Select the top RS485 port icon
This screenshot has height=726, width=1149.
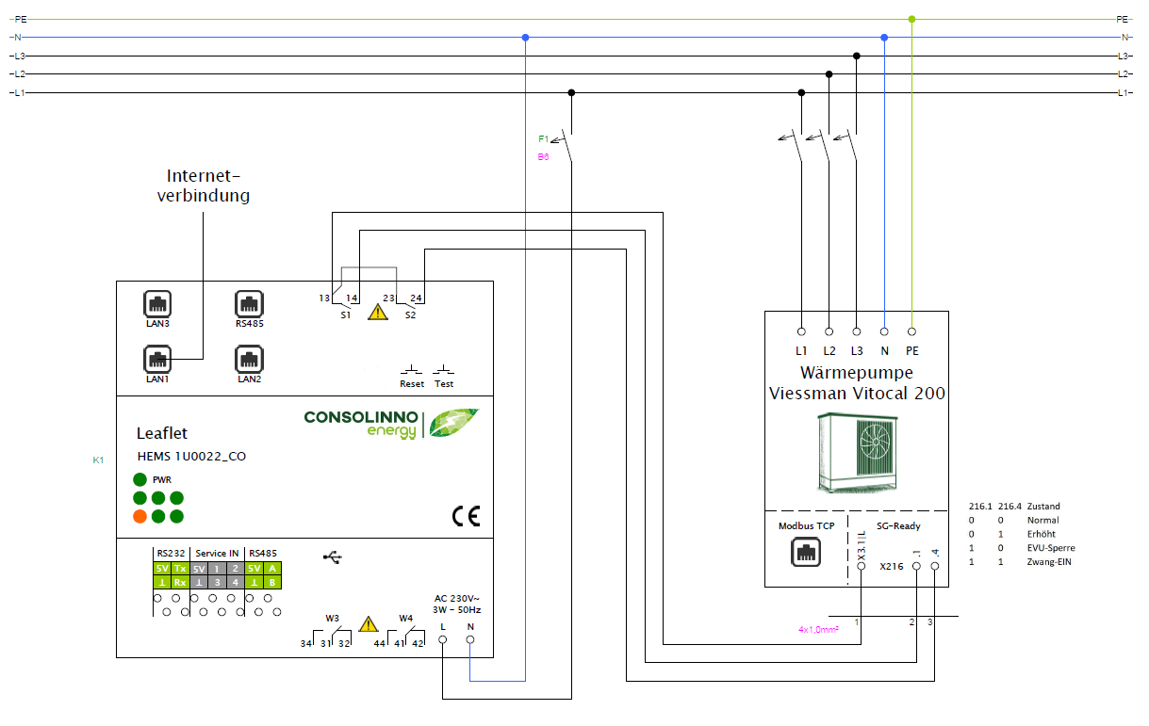point(250,303)
